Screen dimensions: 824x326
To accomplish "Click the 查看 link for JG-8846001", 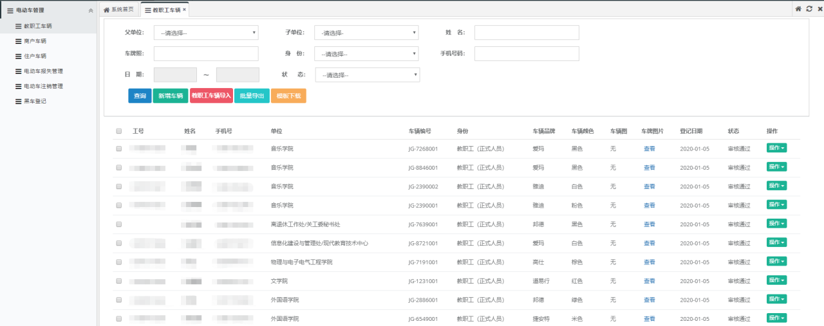I will [x=649, y=168].
